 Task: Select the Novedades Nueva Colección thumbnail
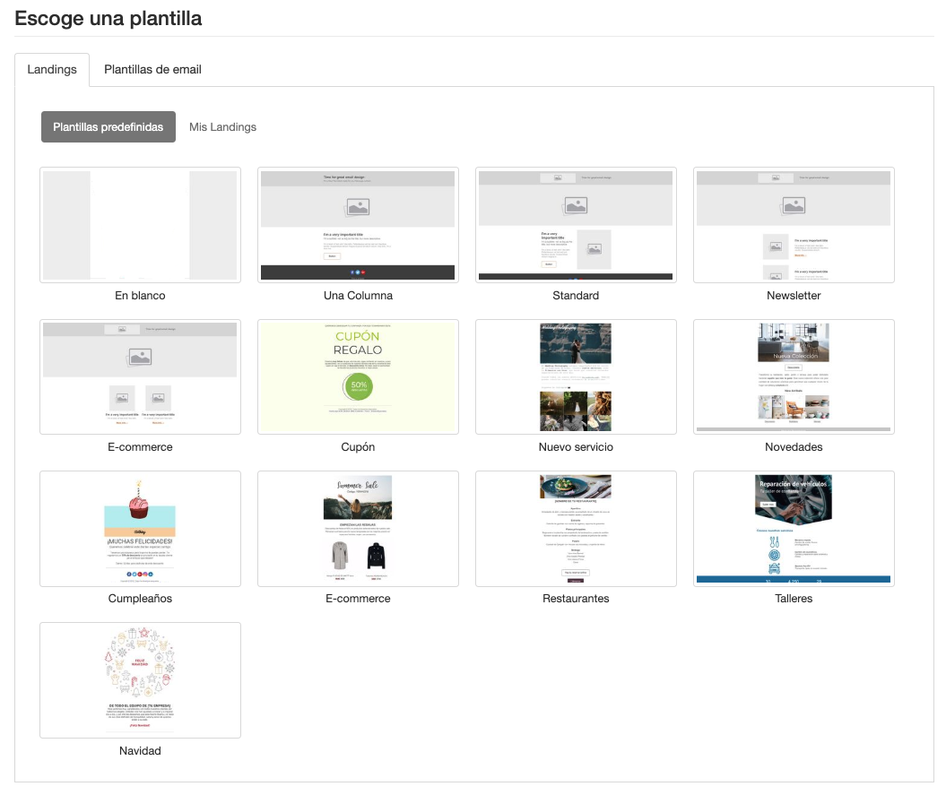(x=794, y=376)
